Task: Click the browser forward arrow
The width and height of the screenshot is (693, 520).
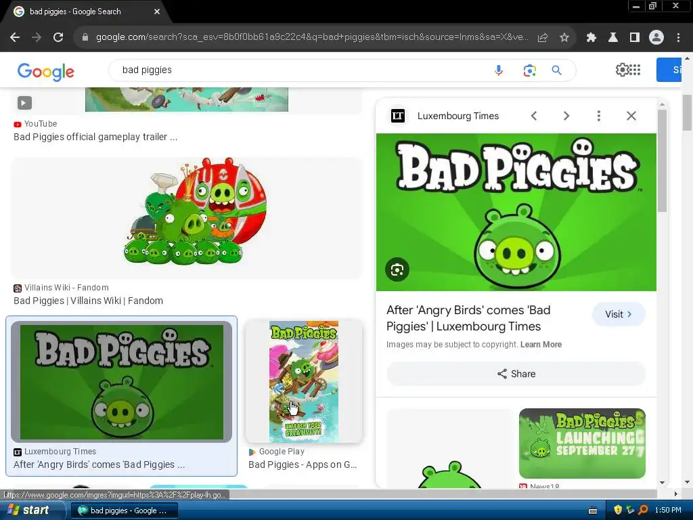Action: pos(37,38)
